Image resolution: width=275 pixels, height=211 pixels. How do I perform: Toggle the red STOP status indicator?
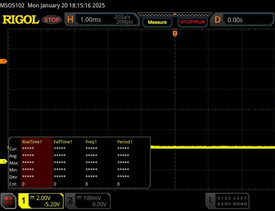coord(52,20)
